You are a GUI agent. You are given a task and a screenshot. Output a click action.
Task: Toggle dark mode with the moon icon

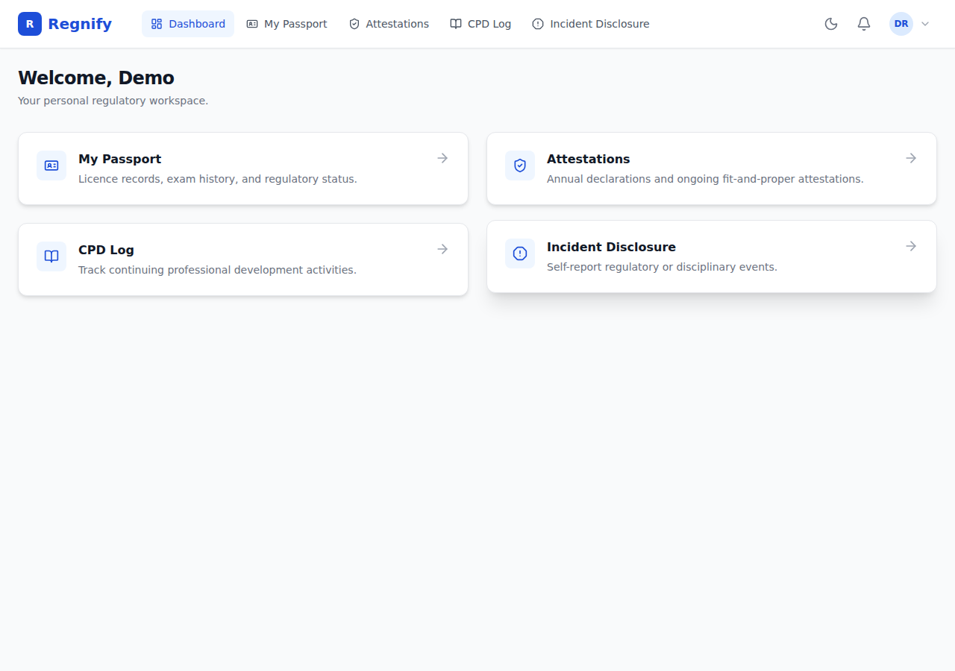point(831,24)
